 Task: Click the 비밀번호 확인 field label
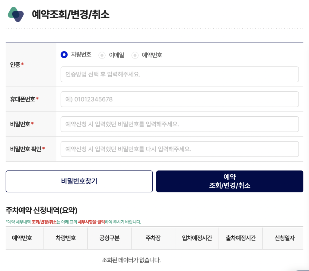tap(26, 149)
